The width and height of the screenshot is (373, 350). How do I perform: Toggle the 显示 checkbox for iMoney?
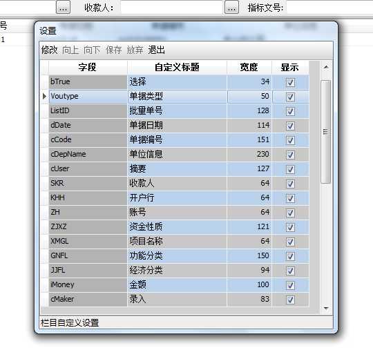pyautogui.click(x=290, y=285)
